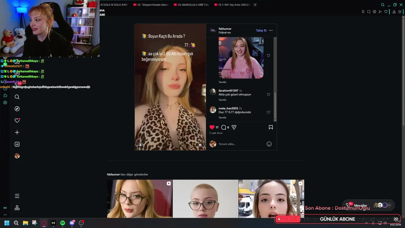Open the player send arrow icon

point(380,12)
